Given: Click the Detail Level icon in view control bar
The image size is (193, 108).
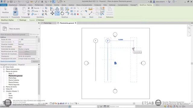Looking at the screenshot, I should click(51, 103).
